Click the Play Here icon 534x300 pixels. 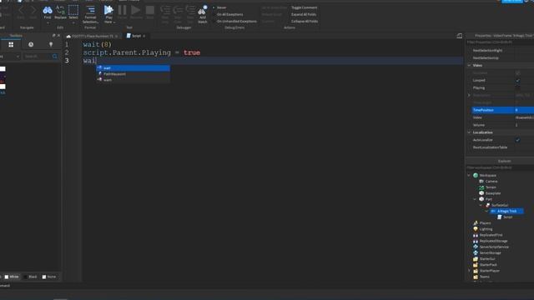tap(108, 10)
